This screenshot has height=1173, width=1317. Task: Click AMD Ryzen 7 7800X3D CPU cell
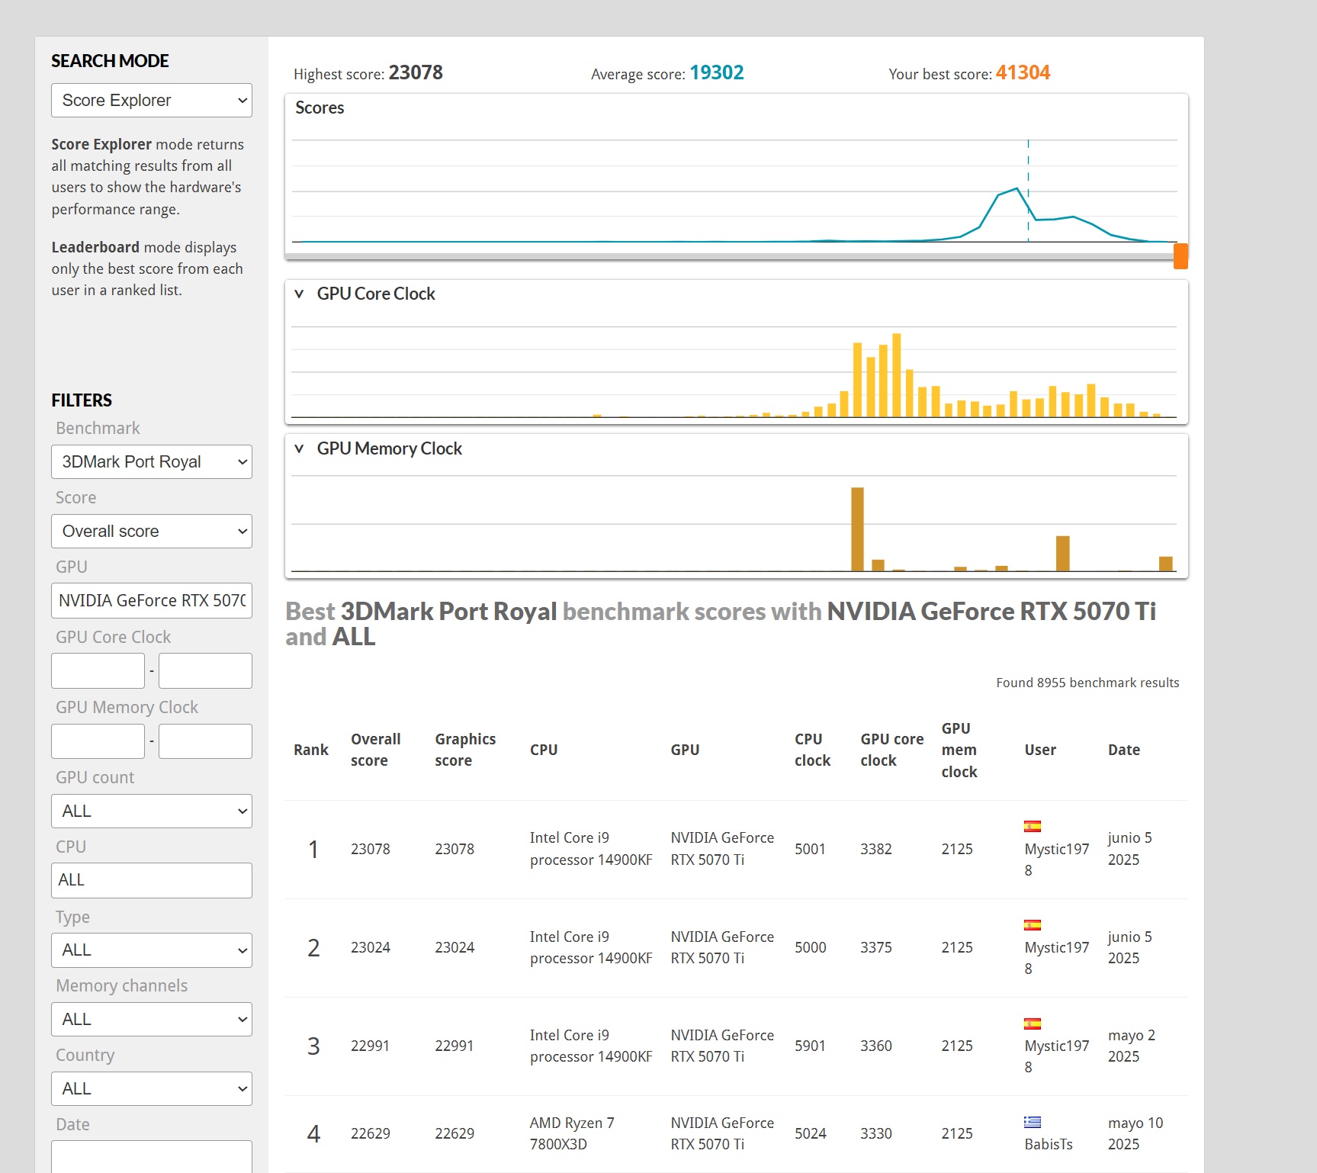pos(572,1133)
